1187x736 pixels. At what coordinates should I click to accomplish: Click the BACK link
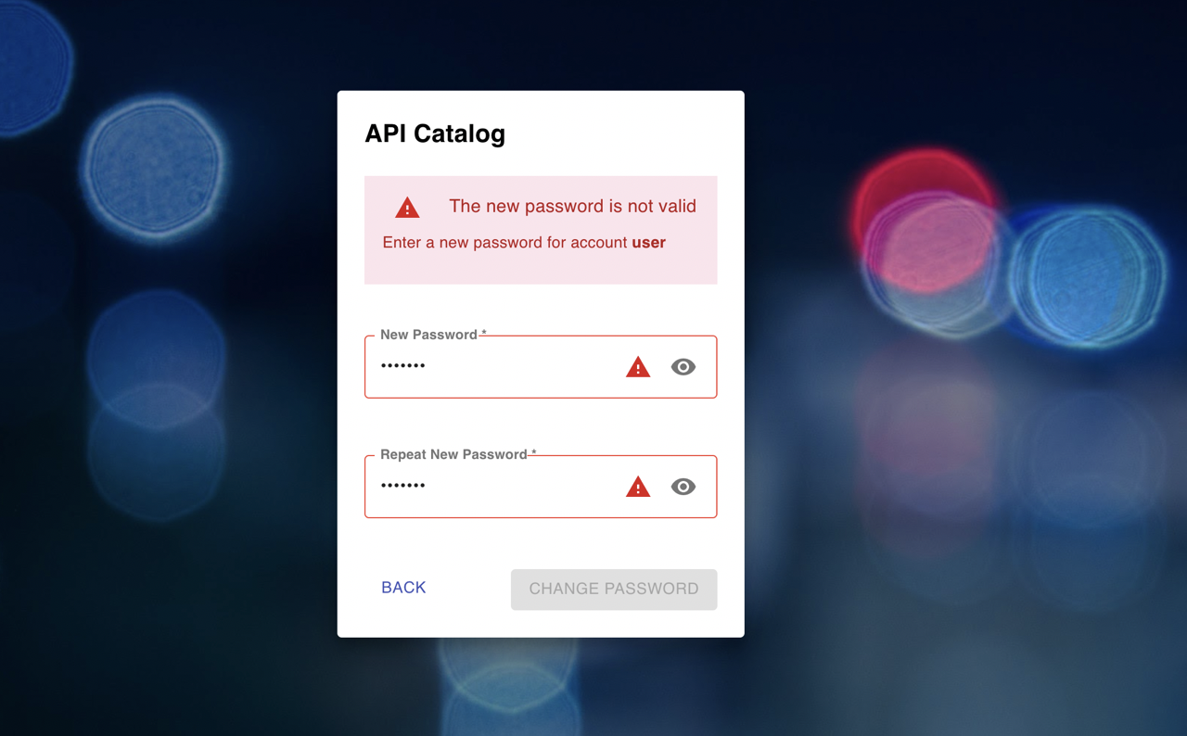click(x=402, y=588)
